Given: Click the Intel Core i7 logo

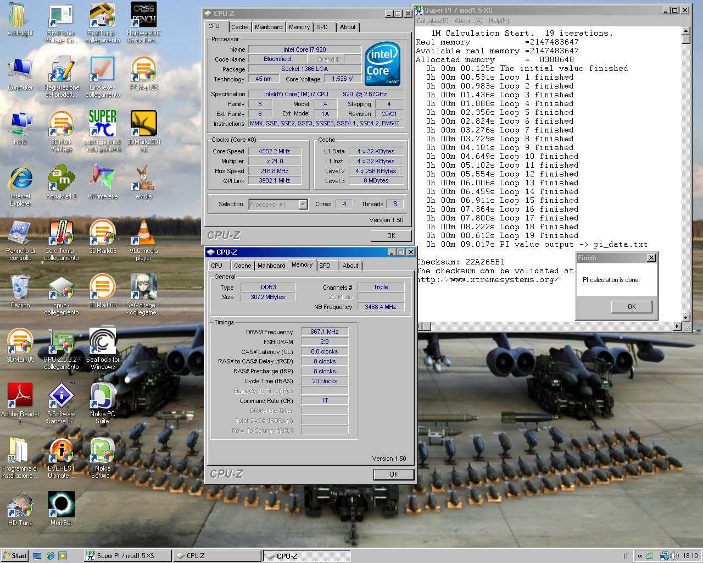Looking at the screenshot, I should [383, 64].
